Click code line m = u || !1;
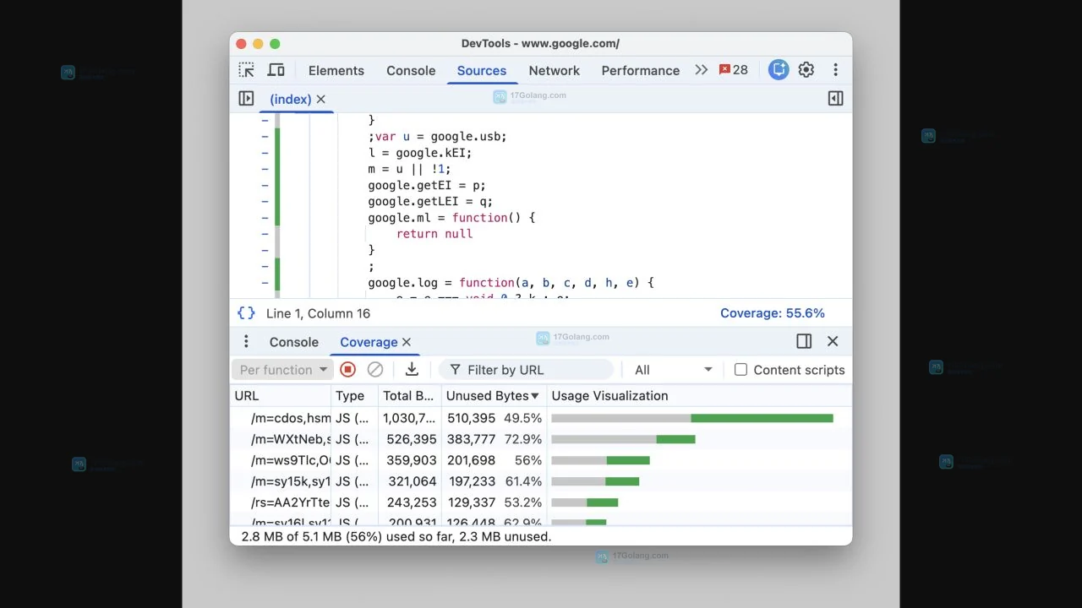 pos(410,169)
